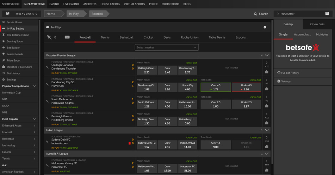The image size is (335, 175).
Task: Pin the Dandenong City SC match
Action: (x=48, y=84)
